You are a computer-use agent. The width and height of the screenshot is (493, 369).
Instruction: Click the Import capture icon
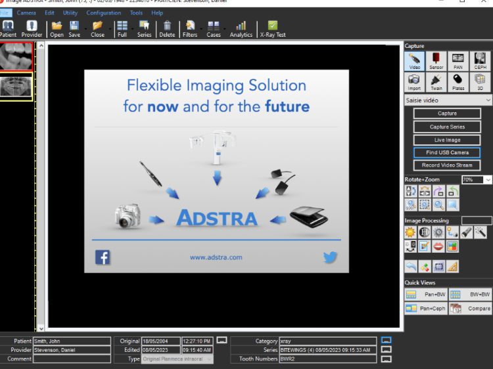click(x=414, y=82)
